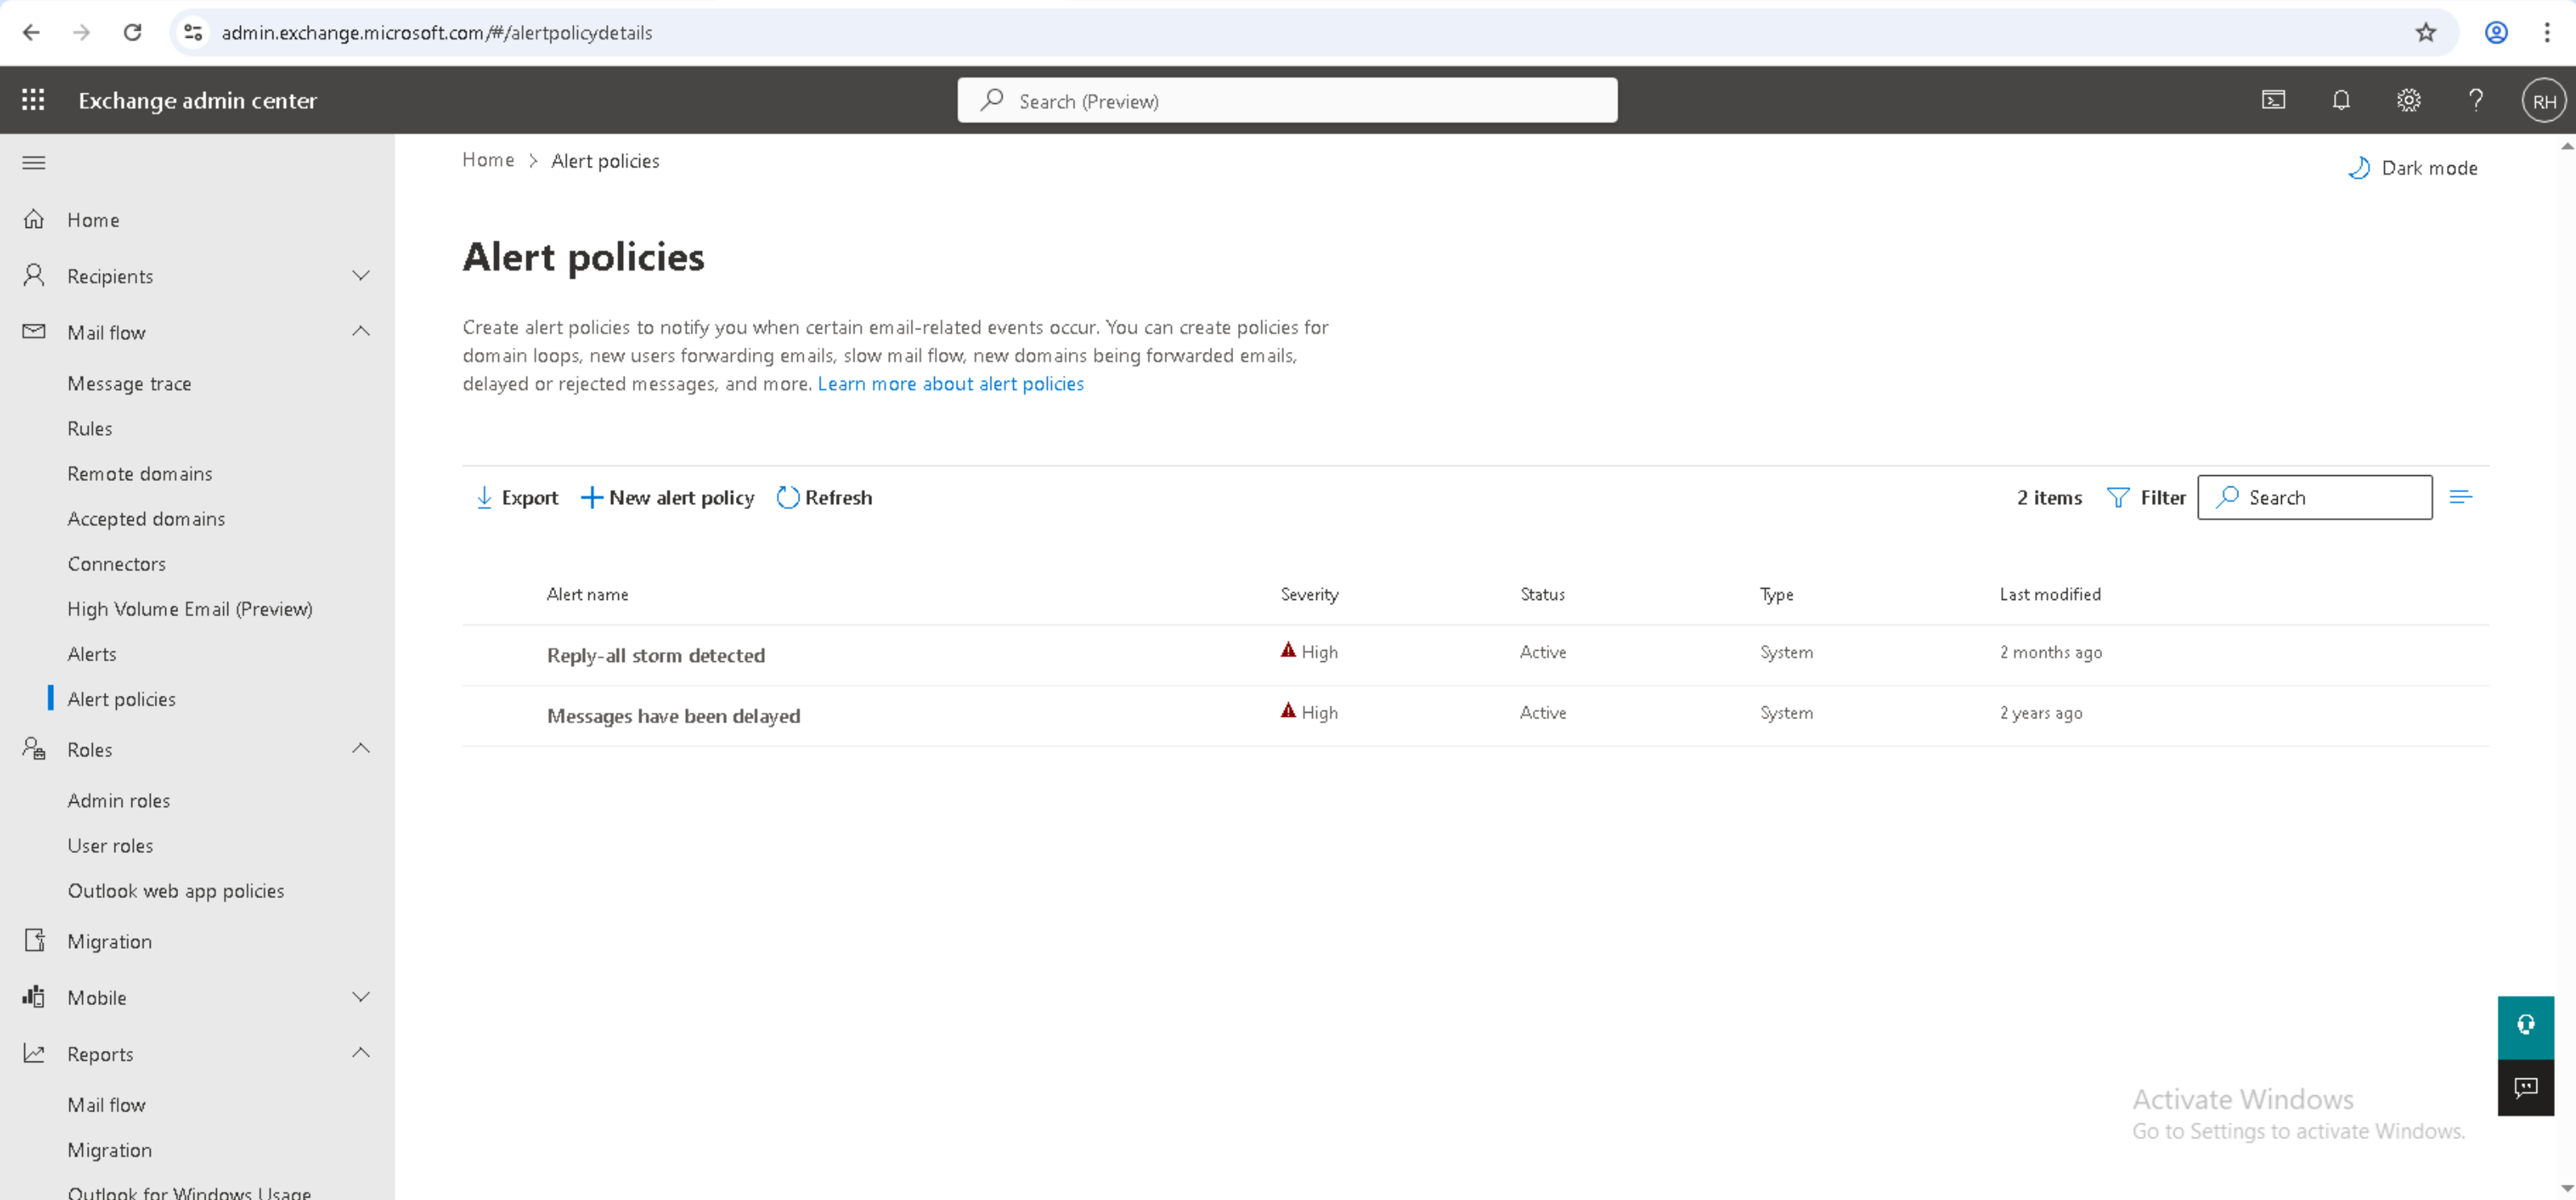Select the Reply-all storm detected row

point(655,656)
